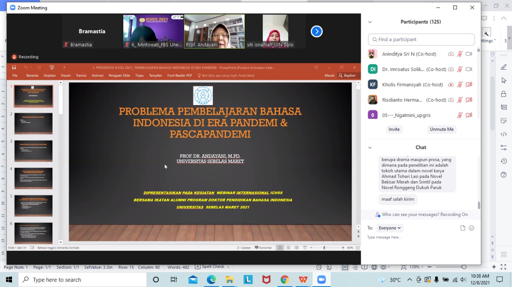Collapse the Participants panel chevron
The width and height of the screenshot is (512, 287).
[370, 22]
